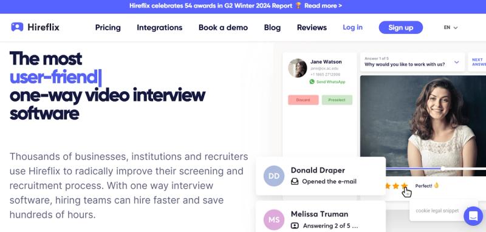This screenshot has width=486, height=232.
Task: Click the 'Why would you like to work with us?' text
Action: coord(405,64)
